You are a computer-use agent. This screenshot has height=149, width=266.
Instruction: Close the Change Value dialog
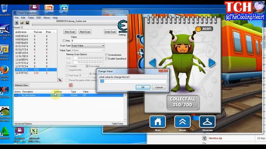pos(163,71)
